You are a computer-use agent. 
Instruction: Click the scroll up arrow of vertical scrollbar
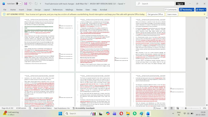coord(207,18)
